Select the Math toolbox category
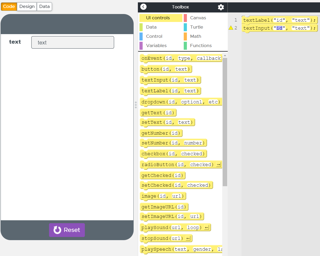The height and width of the screenshot is (256, 320). (205, 36)
